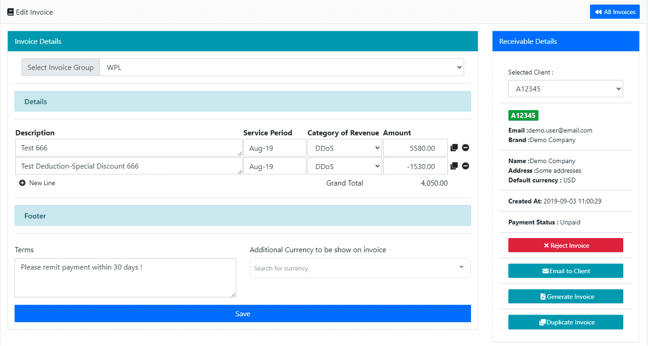
Task: Delete the Special Discount 666 line
Action: coord(465,166)
